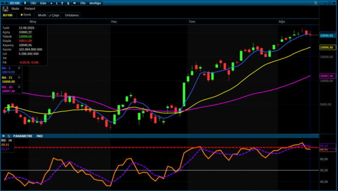Click the down arrow icon beside XU100
The image size is (338, 191).
[x=24, y=3]
